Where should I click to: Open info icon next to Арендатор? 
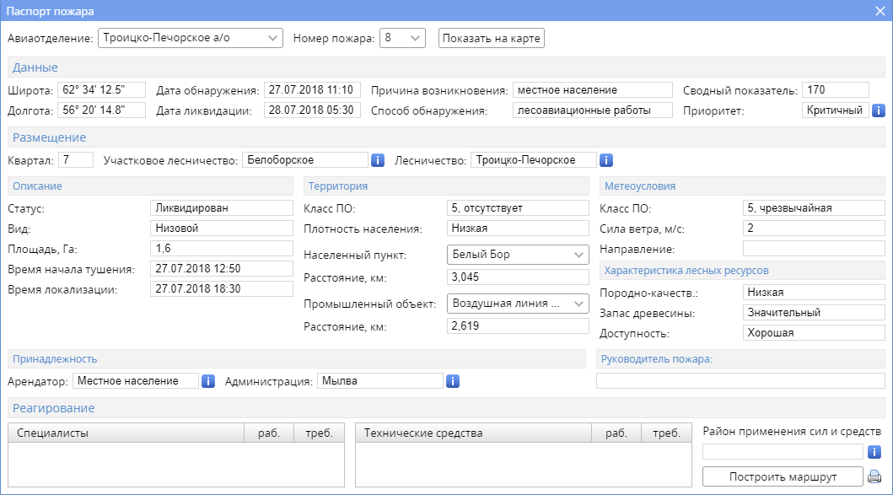[208, 381]
